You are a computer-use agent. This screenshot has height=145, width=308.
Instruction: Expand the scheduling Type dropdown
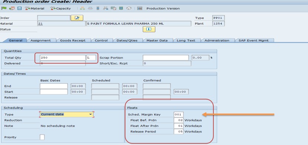(x=91, y=114)
